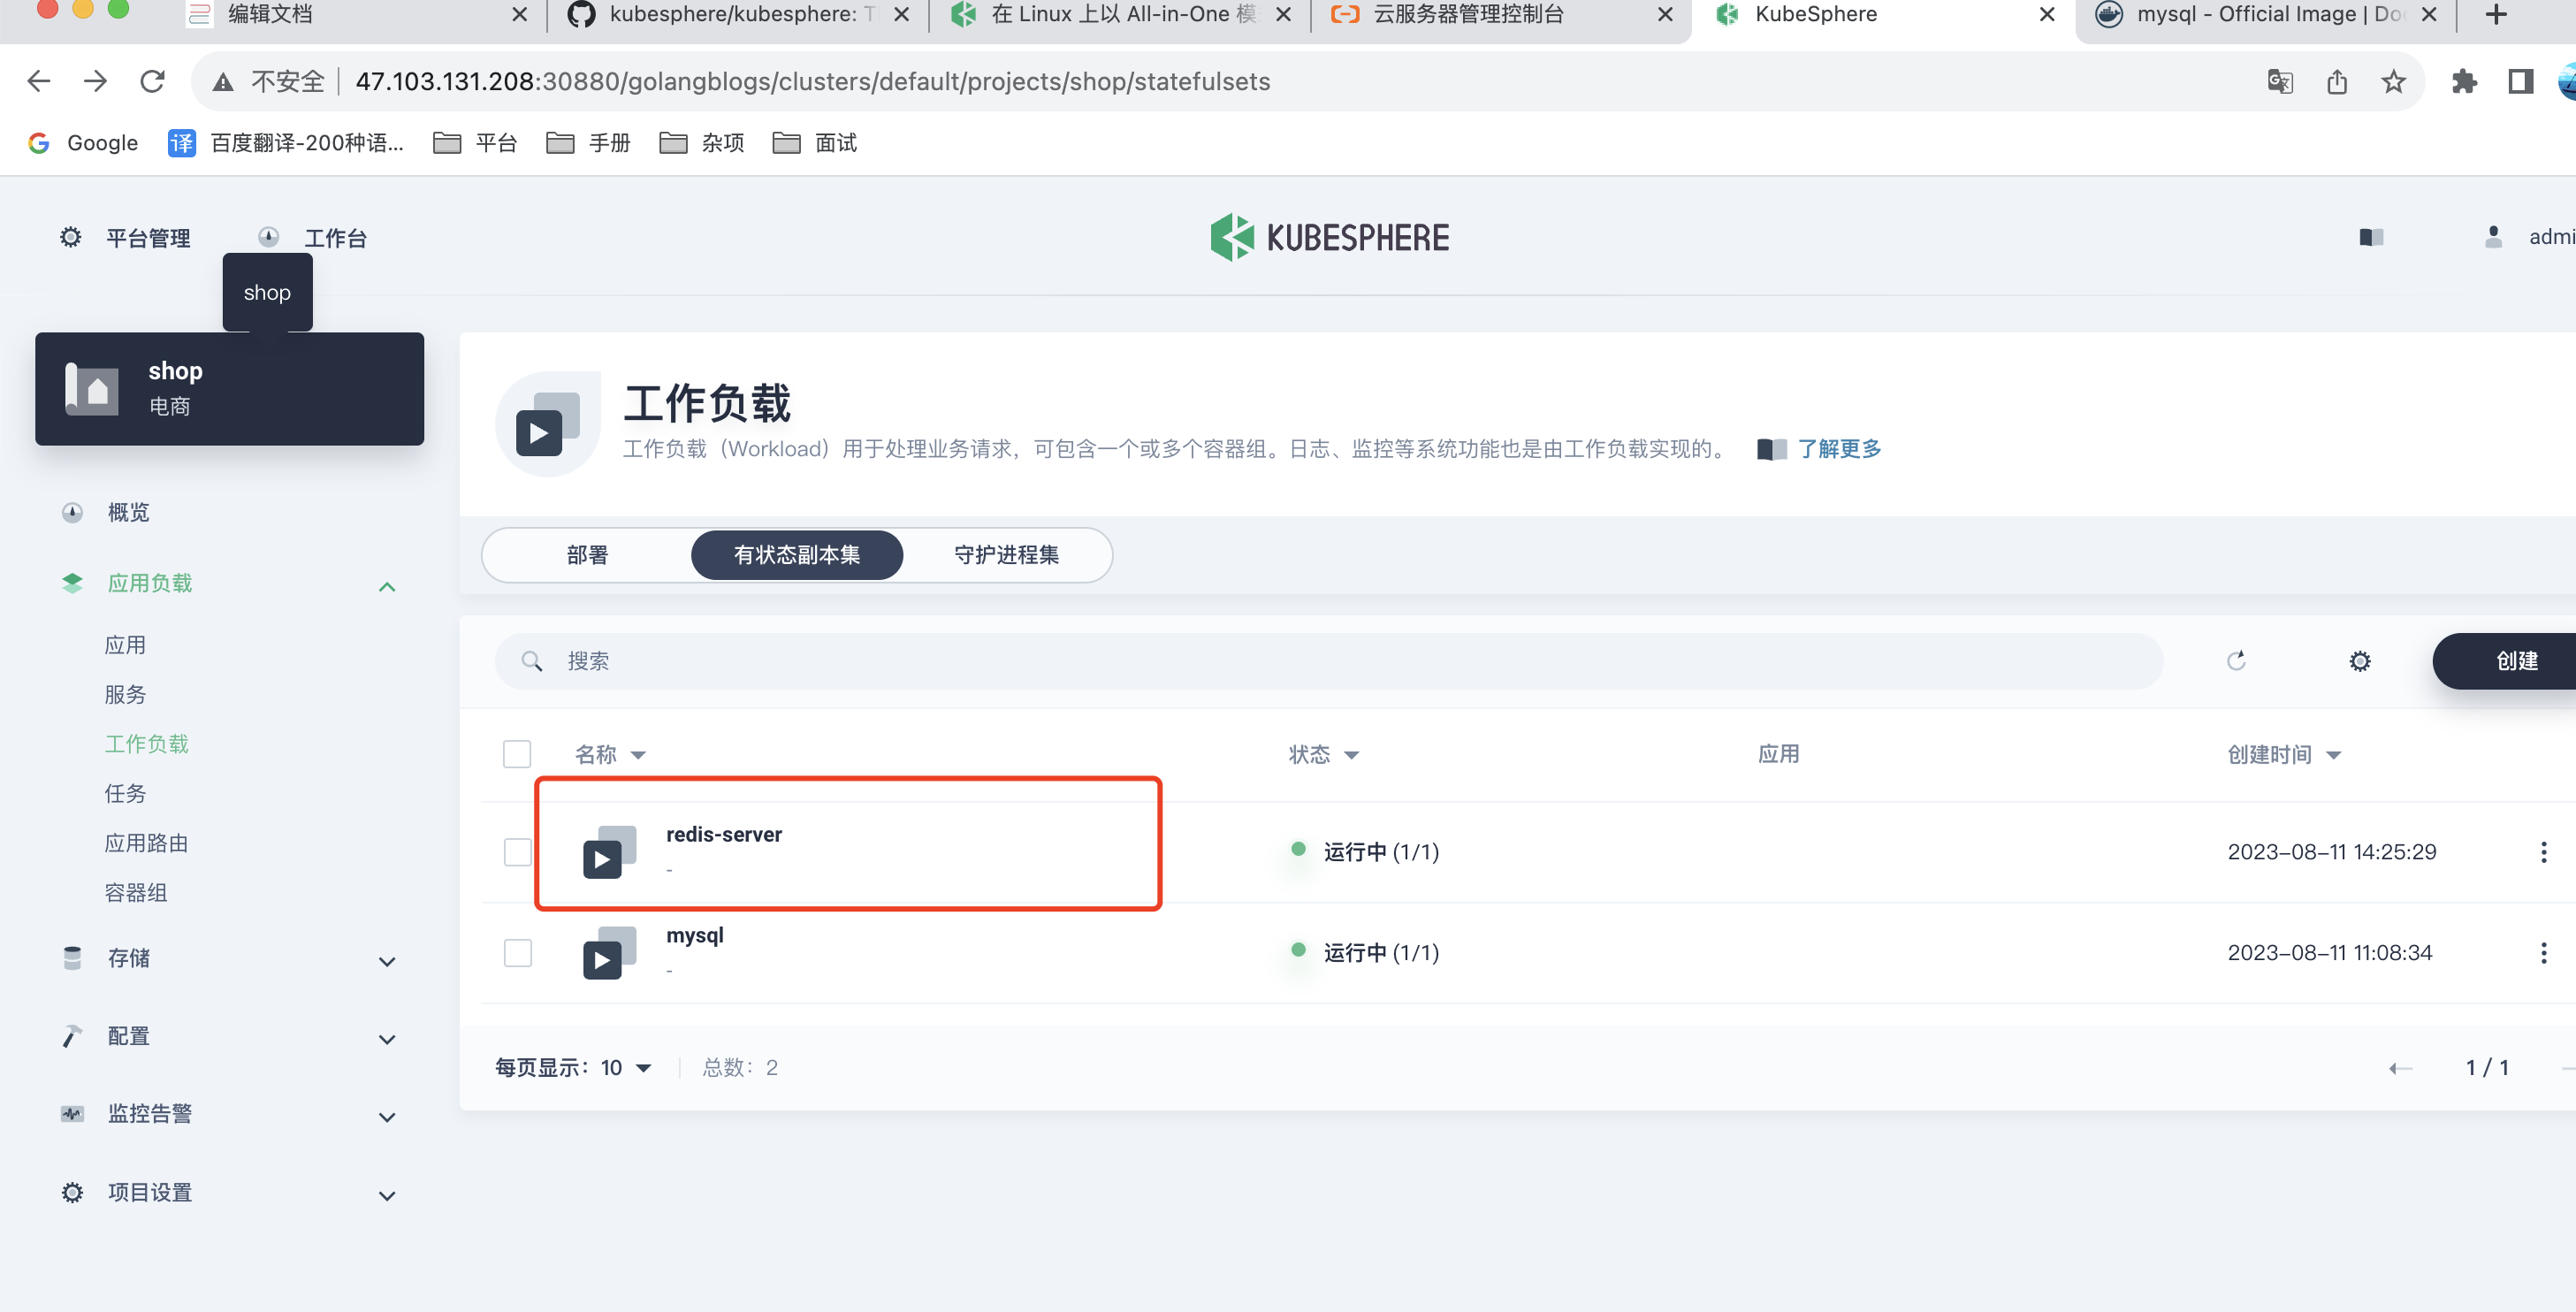
Task: Open the translate page icon
Action: (2280, 81)
